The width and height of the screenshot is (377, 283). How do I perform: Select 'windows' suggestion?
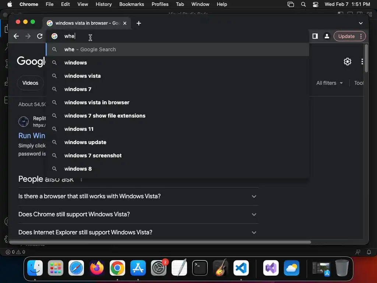coord(177,63)
